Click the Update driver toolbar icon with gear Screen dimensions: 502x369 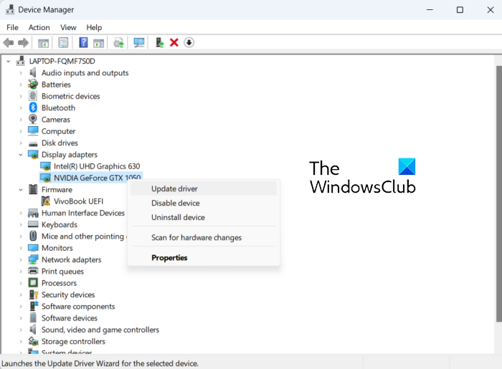coord(119,42)
